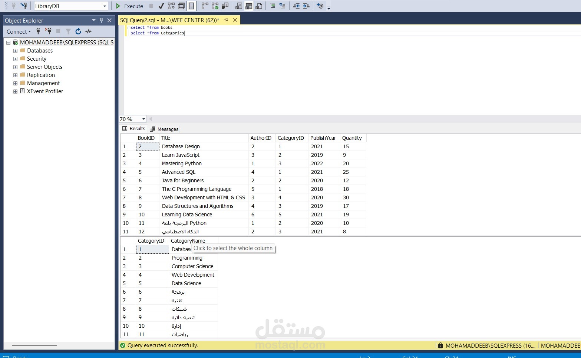Click the Filter funnel icon in Object Explorer

click(x=68, y=31)
